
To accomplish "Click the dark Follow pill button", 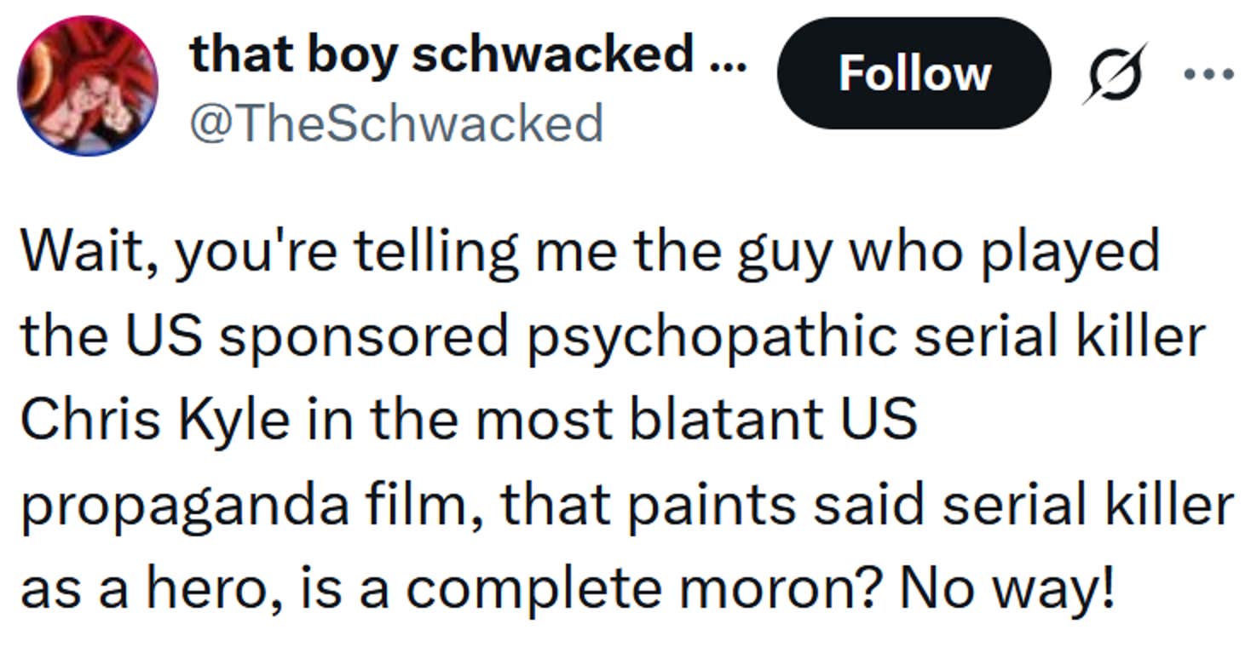I will 914,72.
